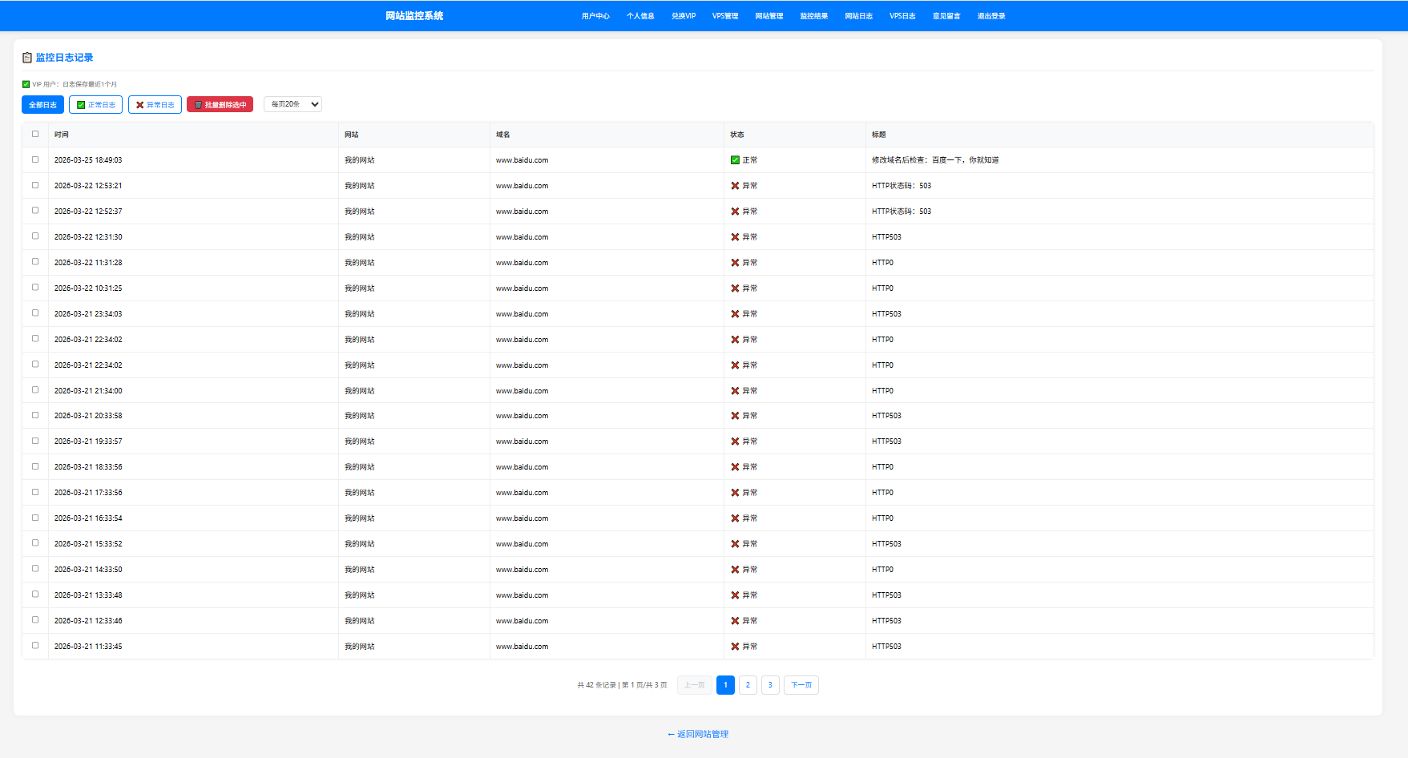Click the green VIP 用户 check icon
The width and height of the screenshot is (1408, 758).
[x=26, y=84]
